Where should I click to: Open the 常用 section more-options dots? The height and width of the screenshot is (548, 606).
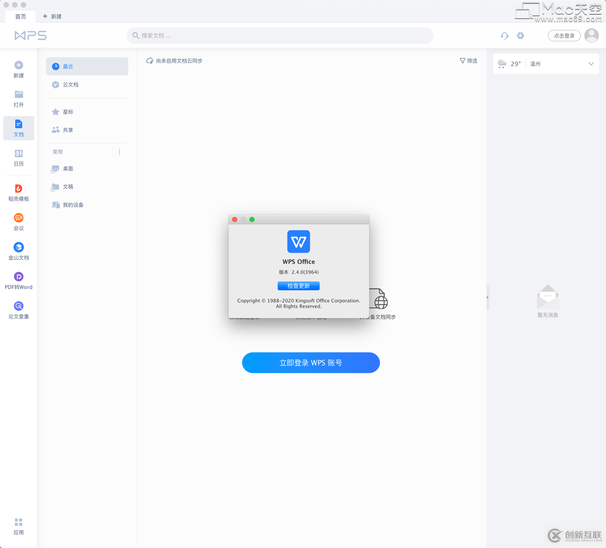pos(119,152)
